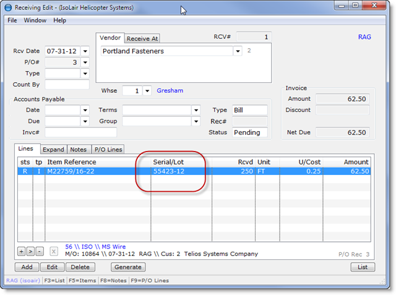Click the List button
396x295 pixels.
pyautogui.click(x=363, y=267)
